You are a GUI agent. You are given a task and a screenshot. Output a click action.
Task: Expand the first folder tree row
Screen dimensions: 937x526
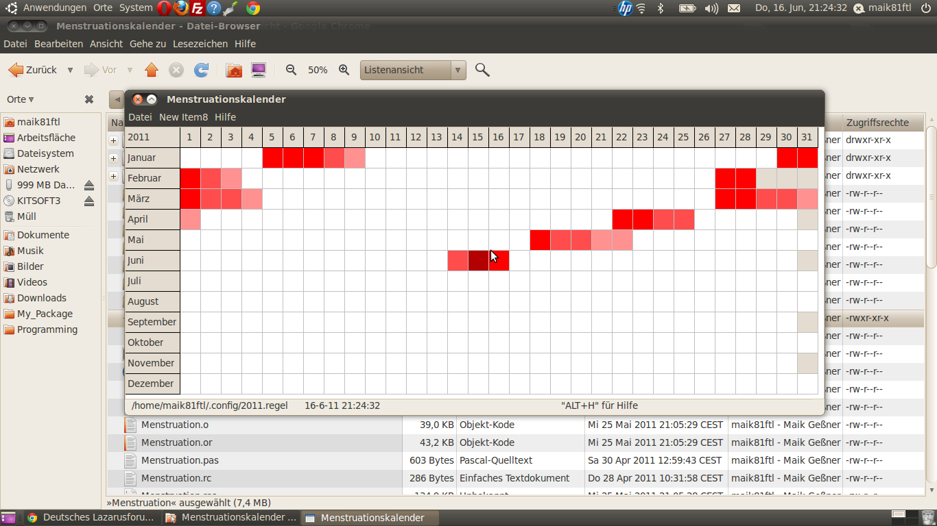(x=114, y=140)
